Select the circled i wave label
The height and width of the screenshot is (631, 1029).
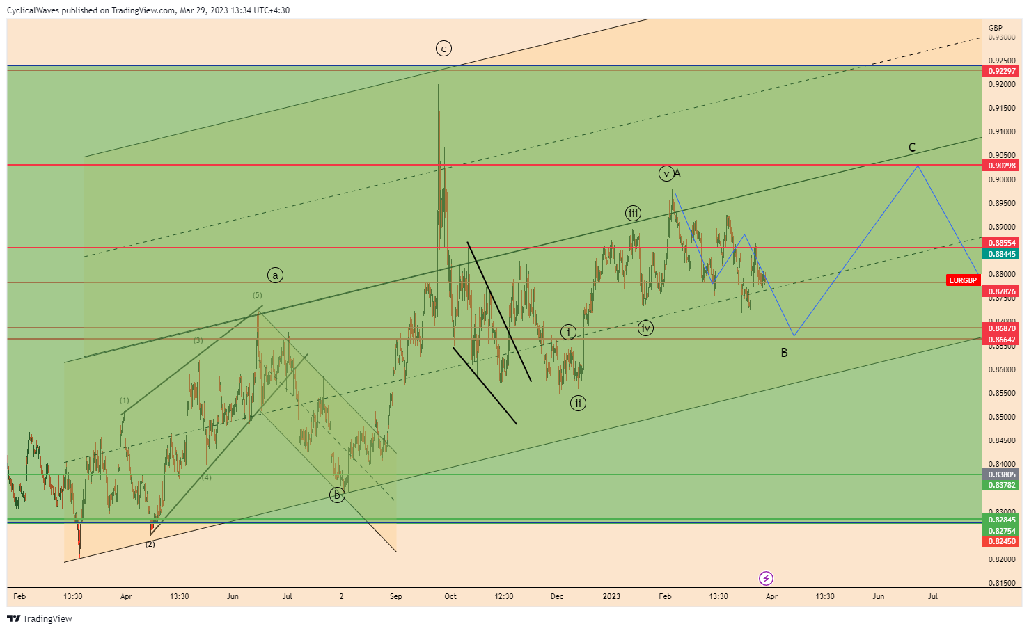568,332
